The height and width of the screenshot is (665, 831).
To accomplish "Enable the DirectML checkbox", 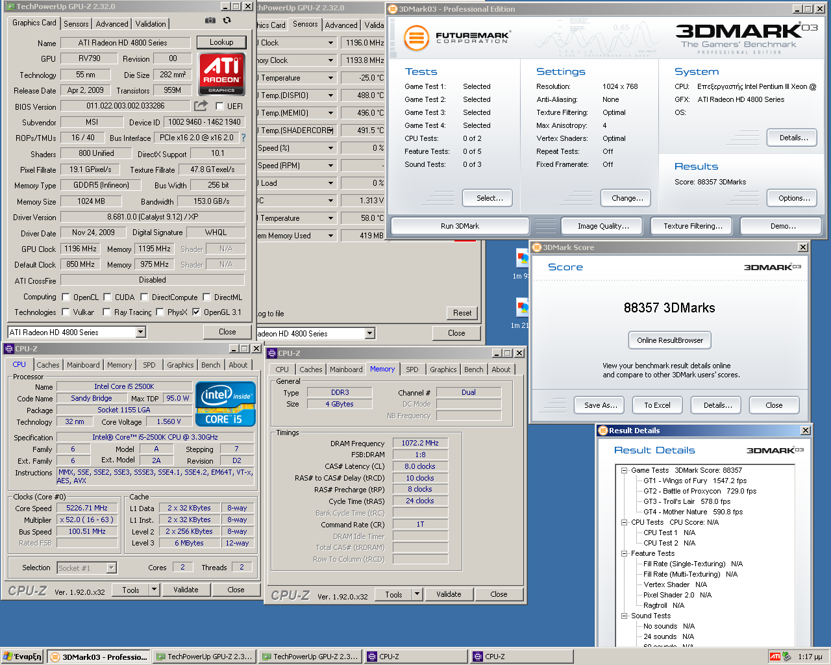I will [x=206, y=297].
